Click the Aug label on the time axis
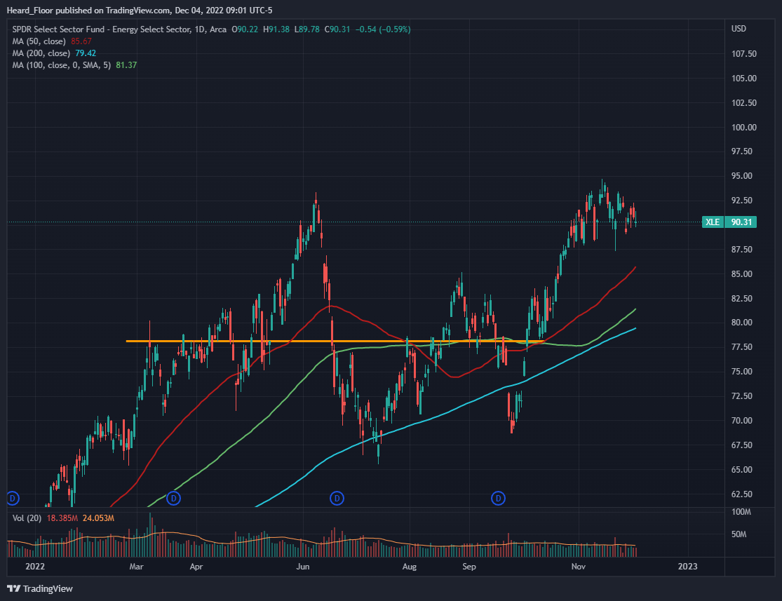 tap(410, 567)
